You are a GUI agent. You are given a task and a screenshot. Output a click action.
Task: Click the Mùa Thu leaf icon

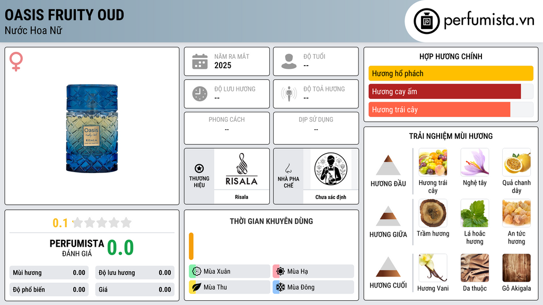tap(197, 287)
